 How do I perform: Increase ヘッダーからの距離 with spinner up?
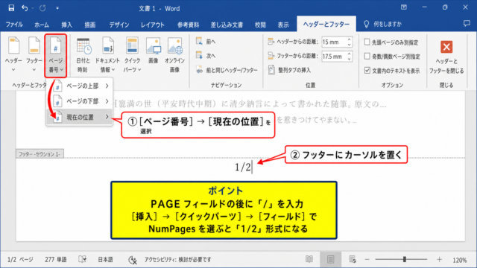point(350,39)
